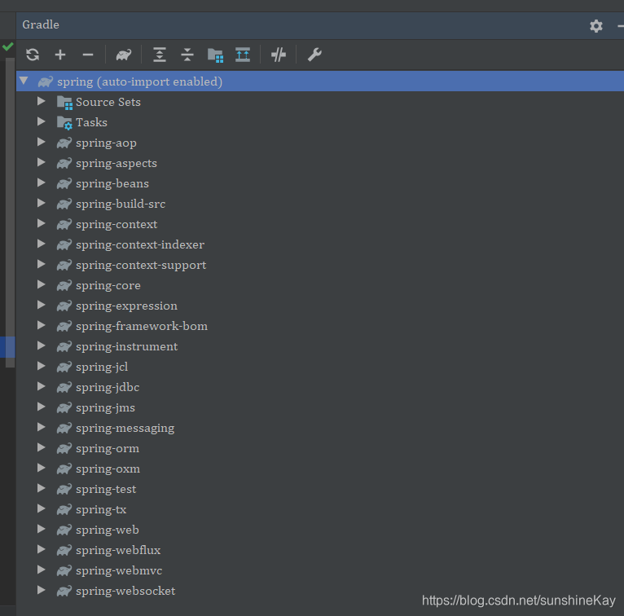Select the group modules toolbar icon
Image resolution: width=624 pixels, height=616 pixels.
point(243,55)
